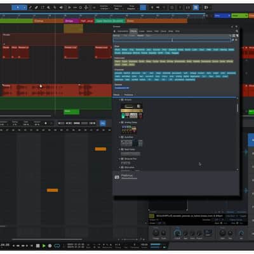Toggle the highlighted blue toolbar button near the right end

coord(196,8)
